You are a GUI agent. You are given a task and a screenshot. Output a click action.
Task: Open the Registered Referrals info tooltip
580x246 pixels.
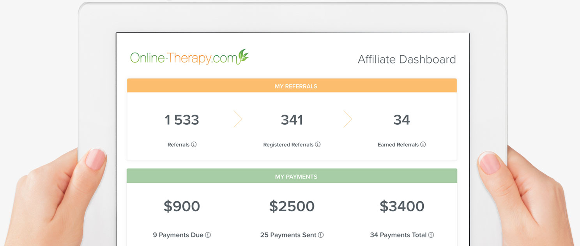point(318,144)
